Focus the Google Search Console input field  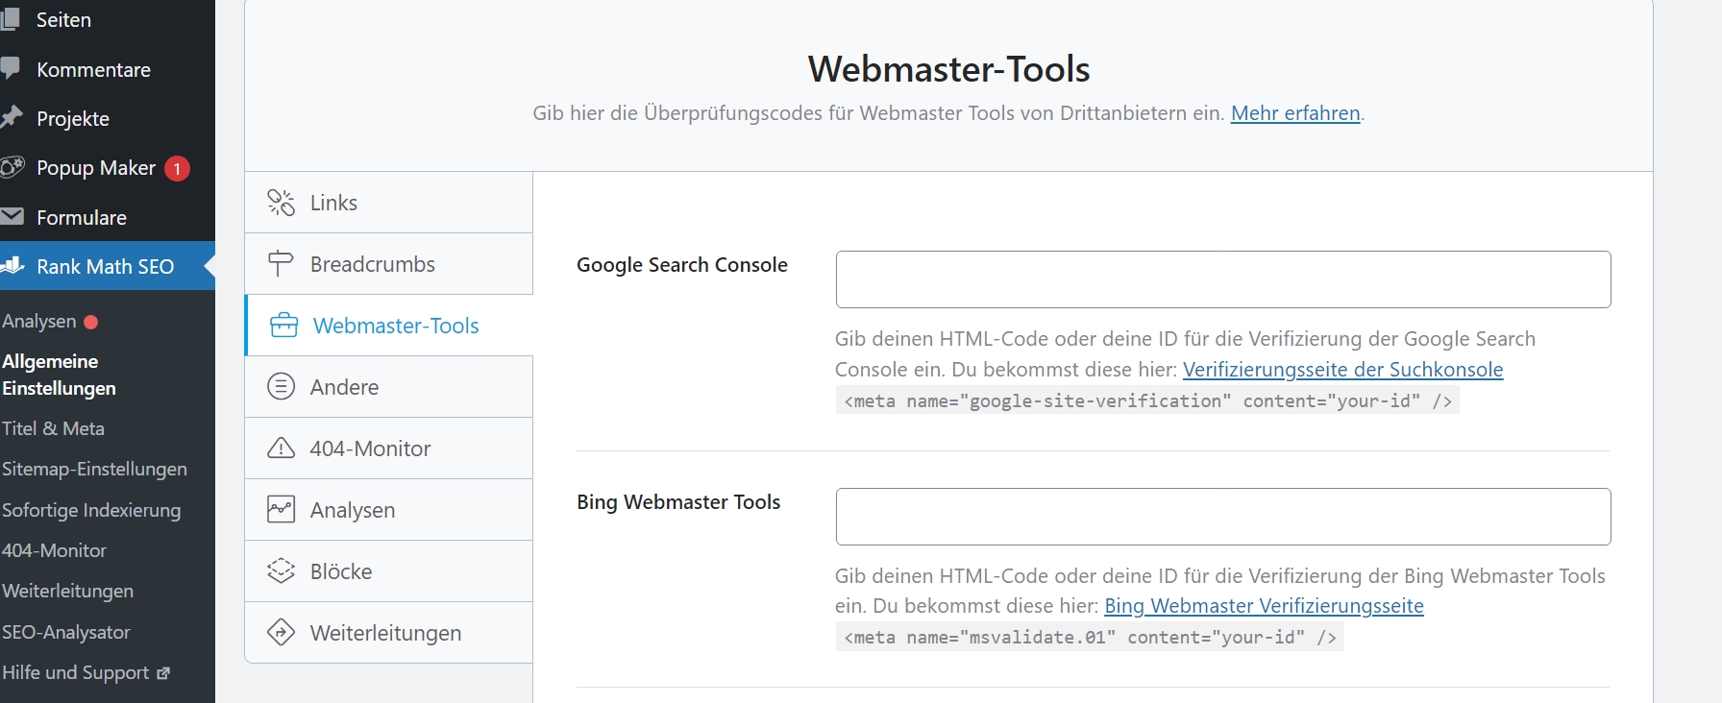click(x=1223, y=279)
